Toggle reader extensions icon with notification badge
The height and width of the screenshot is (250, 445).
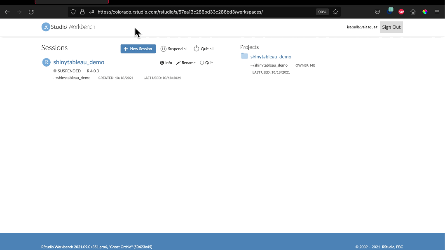tap(390, 12)
